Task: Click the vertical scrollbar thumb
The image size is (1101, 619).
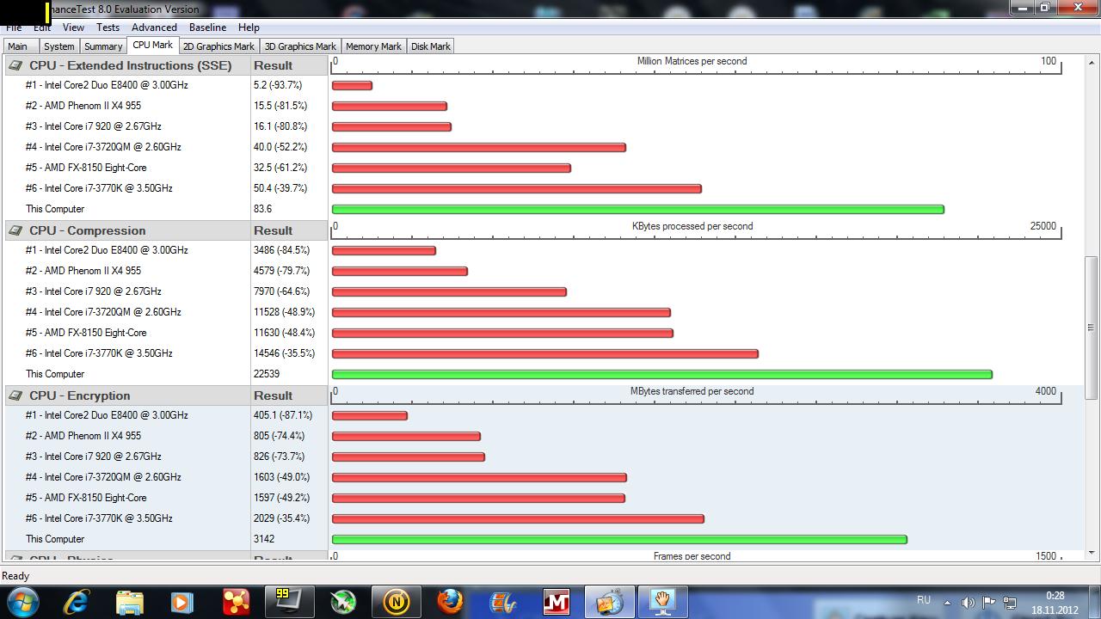Action: click(x=1091, y=327)
